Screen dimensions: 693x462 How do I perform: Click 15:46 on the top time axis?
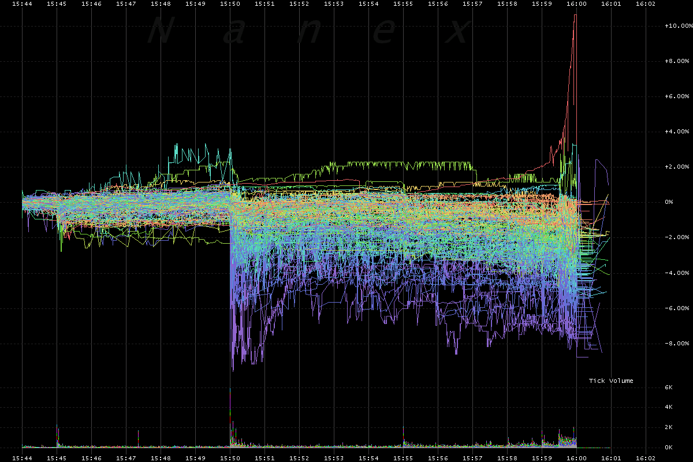point(91,3)
